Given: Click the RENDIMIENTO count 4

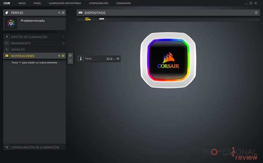Looking at the screenshot, I should coord(63,43).
